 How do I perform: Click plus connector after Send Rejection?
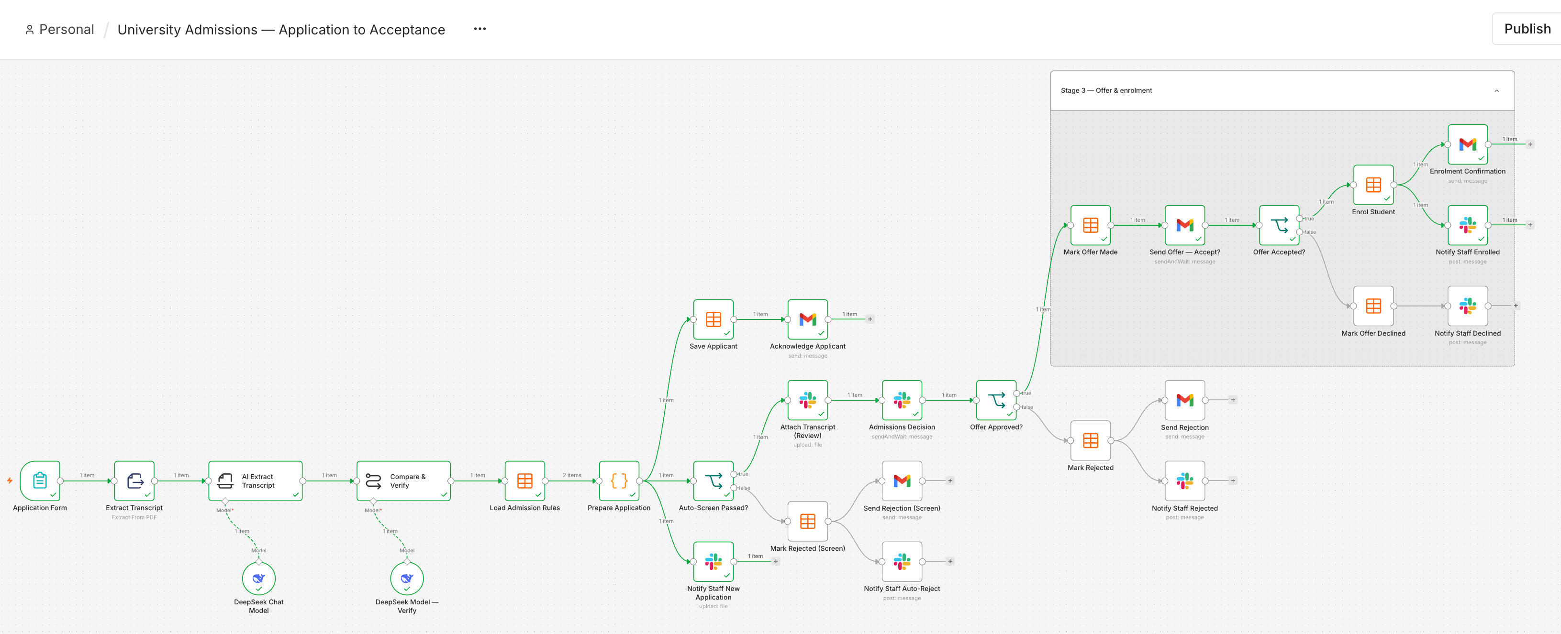(1233, 400)
